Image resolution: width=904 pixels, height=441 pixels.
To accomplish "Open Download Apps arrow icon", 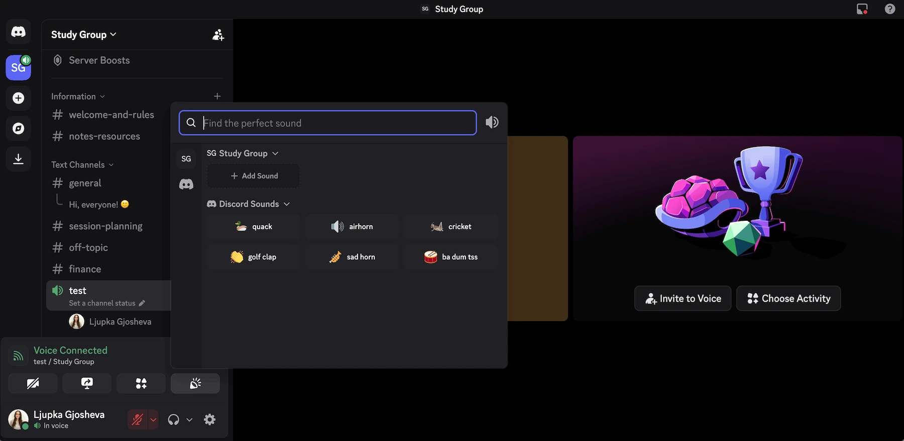I will click(x=18, y=159).
